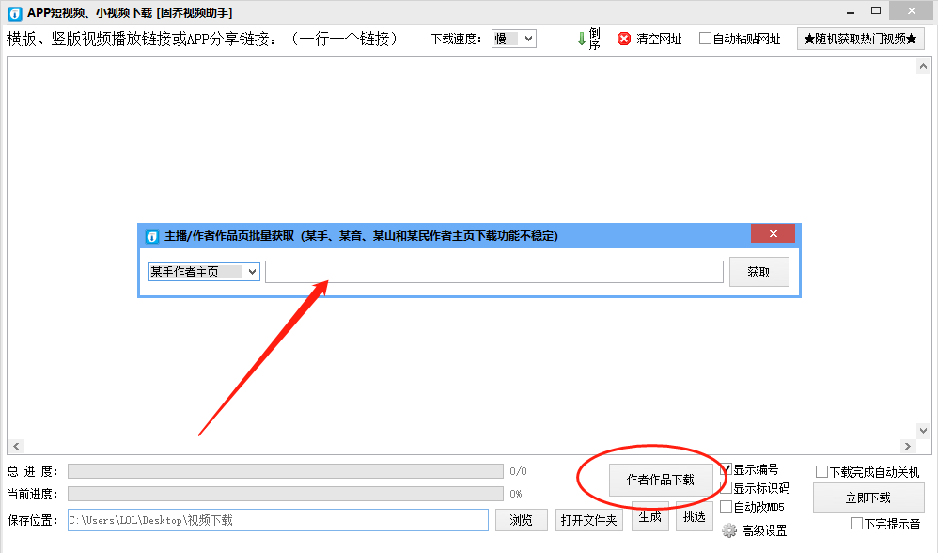Close the 主播/作者作品页批量获取 dialog
The width and height of the screenshot is (938, 553).
773,233
